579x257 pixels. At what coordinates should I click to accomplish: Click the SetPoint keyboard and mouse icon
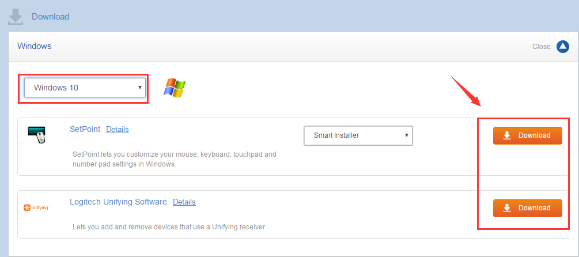point(36,135)
